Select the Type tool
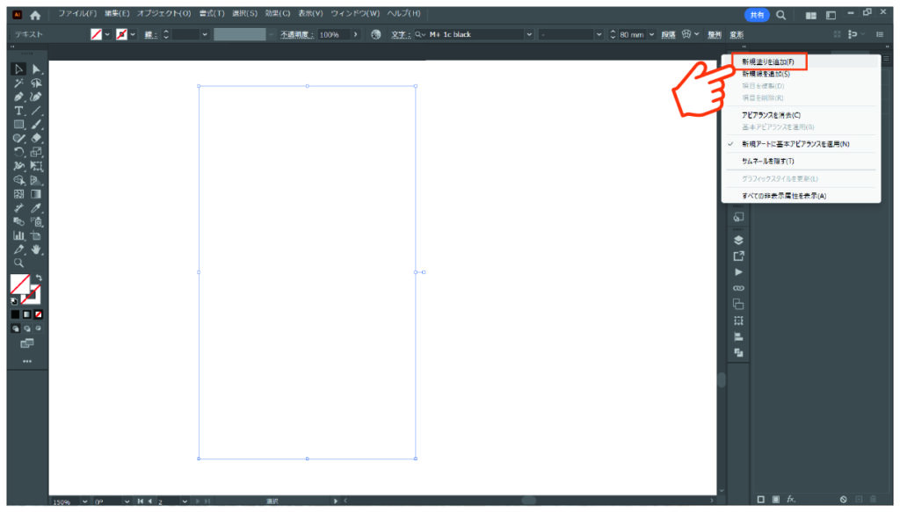The image size is (900, 512). [x=18, y=111]
